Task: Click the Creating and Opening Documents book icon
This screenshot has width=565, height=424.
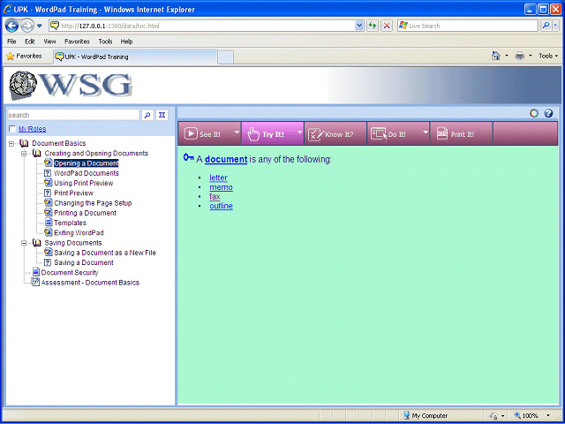Action: click(x=37, y=153)
